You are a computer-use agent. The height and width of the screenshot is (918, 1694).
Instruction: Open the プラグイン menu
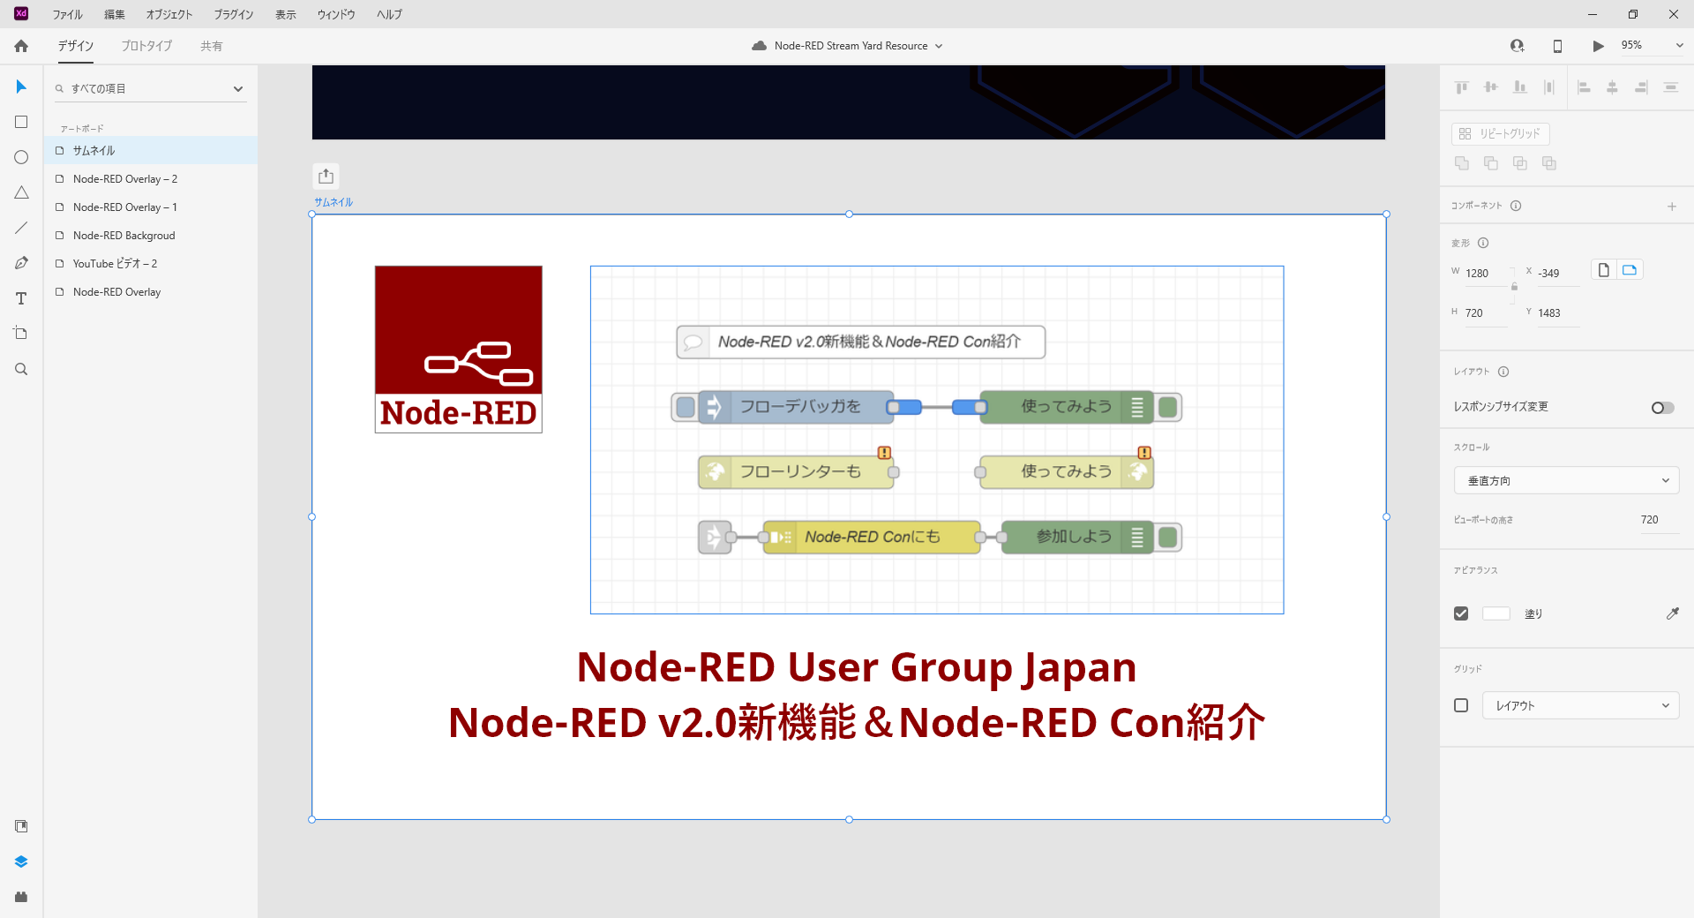[233, 14]
